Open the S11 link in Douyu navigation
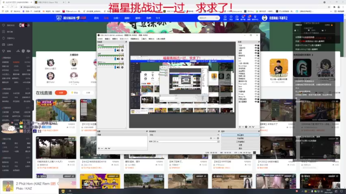 click(x=158, y=18)
